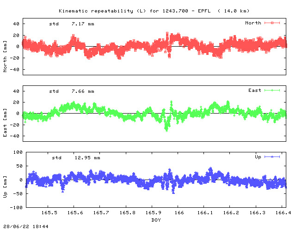The image size is (296, 229).
Task: Click x-axis tick label 166.4
Action: tap(283, 212)
